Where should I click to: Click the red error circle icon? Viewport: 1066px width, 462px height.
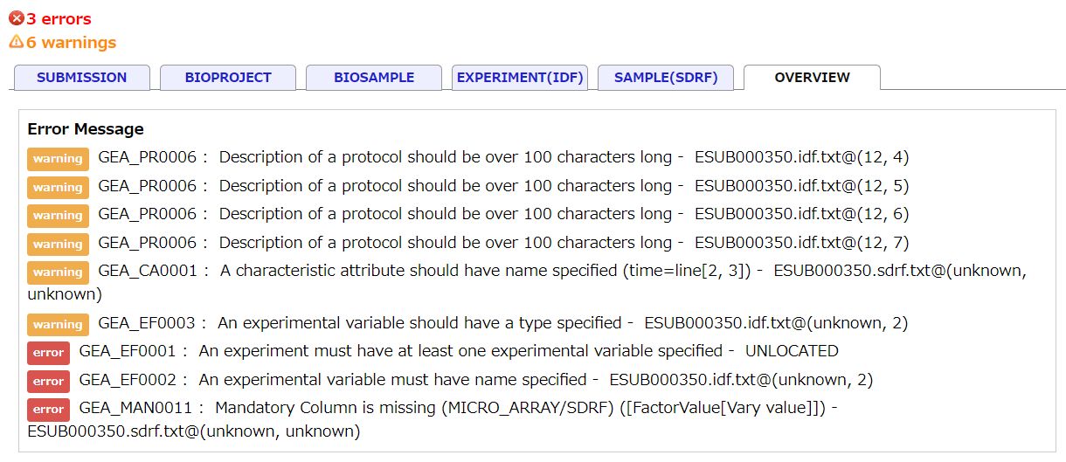point(16,18)
